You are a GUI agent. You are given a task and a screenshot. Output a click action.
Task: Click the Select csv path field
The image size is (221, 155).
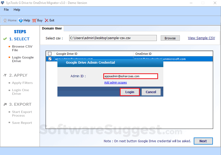(x=113, y=38)
